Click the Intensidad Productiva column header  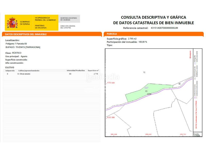click(x=75, y=70)
